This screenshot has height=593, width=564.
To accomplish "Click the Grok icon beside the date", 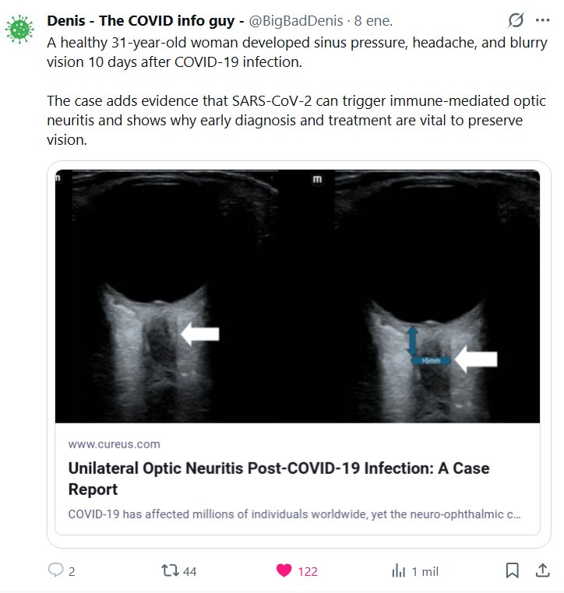I will (515, 19).
